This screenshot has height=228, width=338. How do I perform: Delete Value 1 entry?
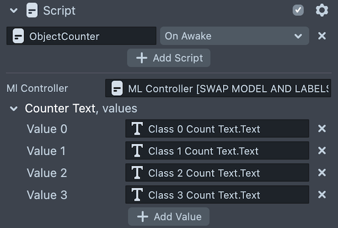(x=322, y=151)
